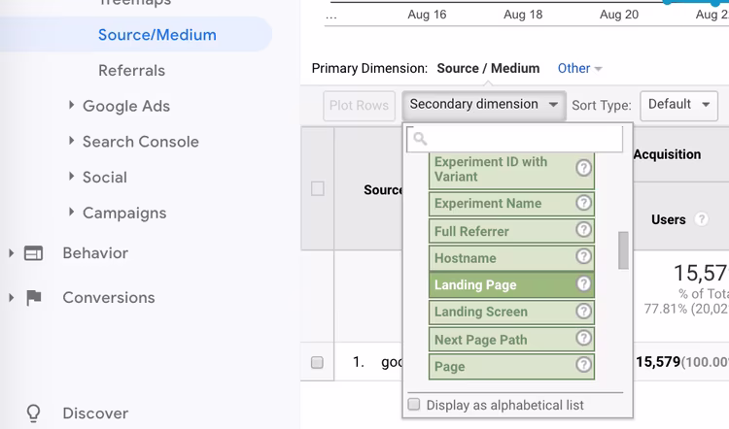Click the Discover lightbulb icon
The image size is (729, 429).
click(33, 413)
